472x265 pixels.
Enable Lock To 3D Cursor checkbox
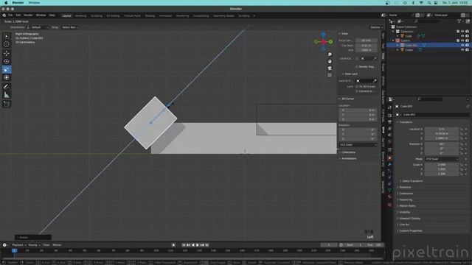click(x=357, y=87)
